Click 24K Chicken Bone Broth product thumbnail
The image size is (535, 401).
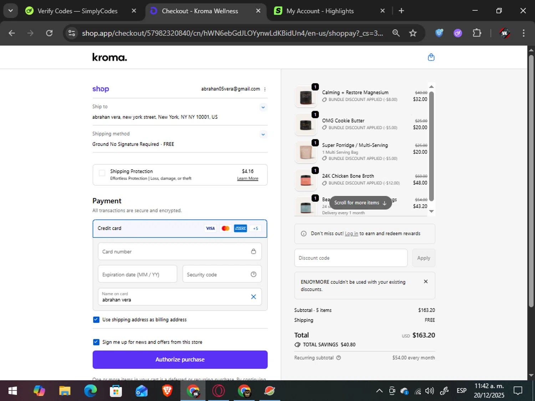[306, 180]
